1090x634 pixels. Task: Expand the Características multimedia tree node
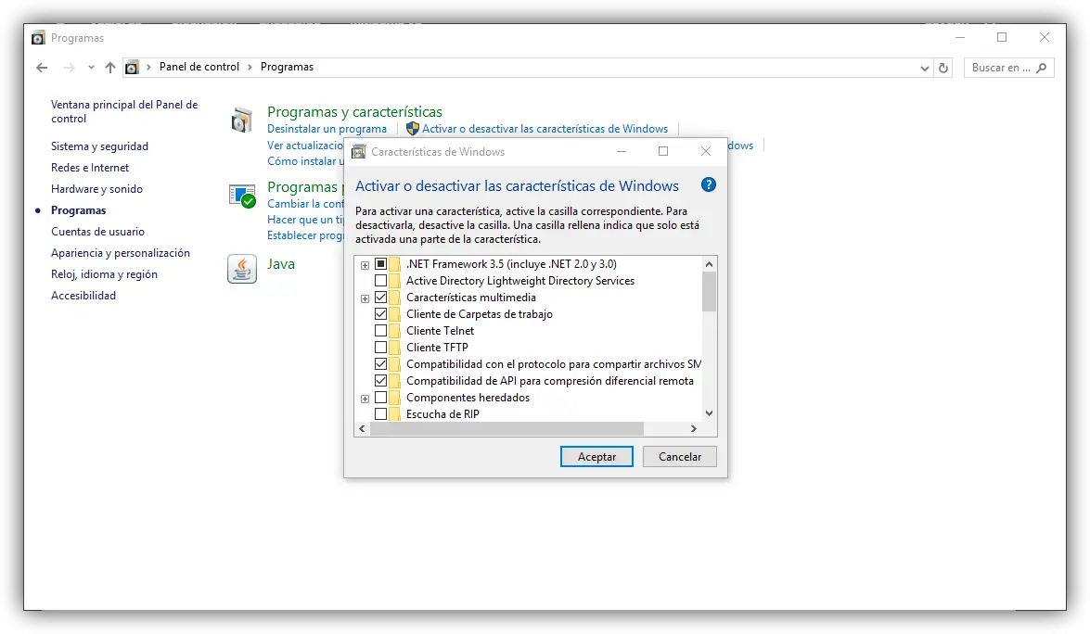point(365,298)
